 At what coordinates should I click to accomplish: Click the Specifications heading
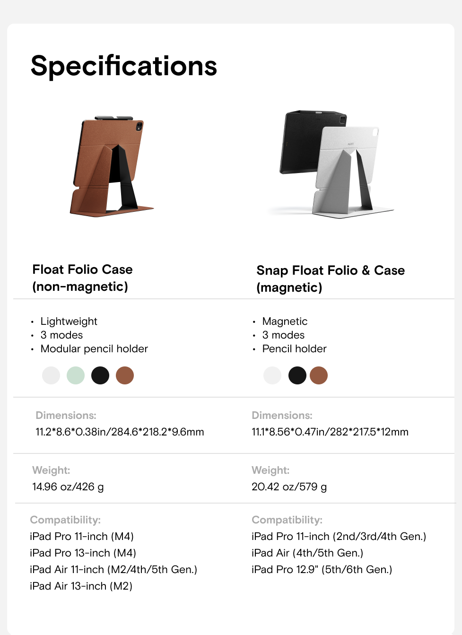tap(124, 66)
